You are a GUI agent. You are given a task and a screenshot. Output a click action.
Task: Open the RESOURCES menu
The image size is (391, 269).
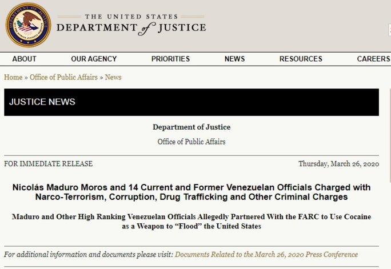tap(301, 59)
